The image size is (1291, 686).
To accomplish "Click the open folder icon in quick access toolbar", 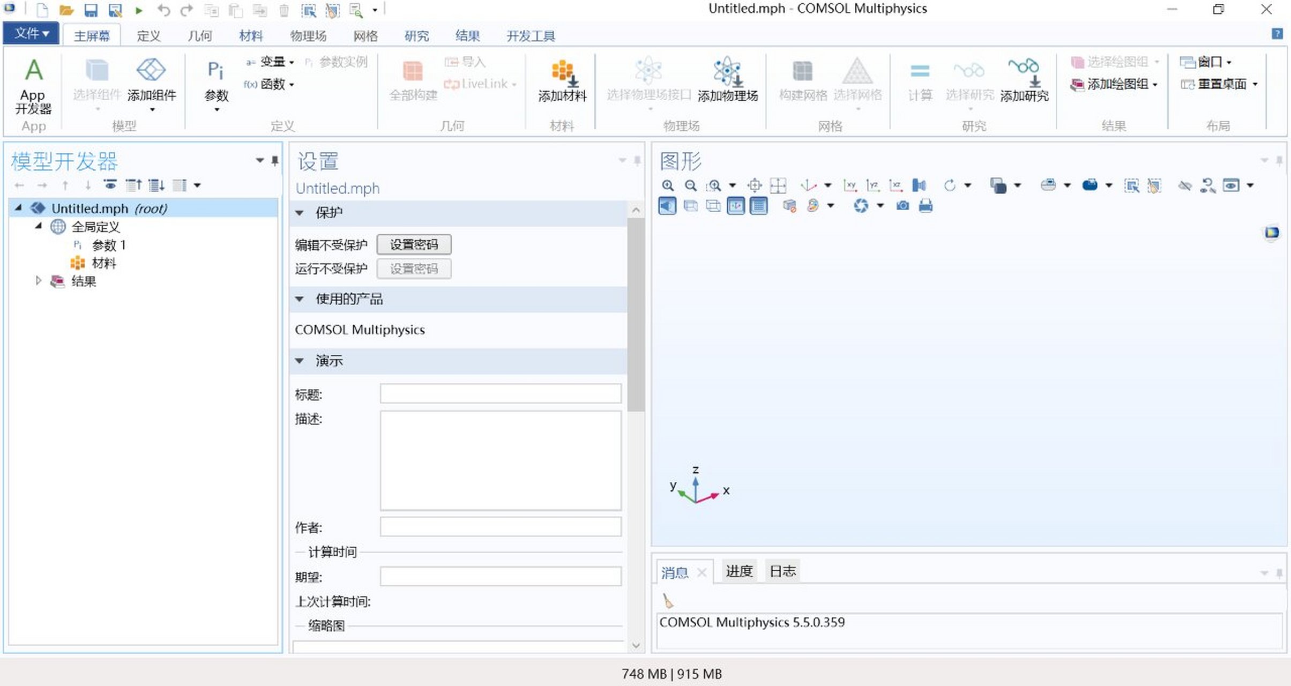I will pos(66,10).
